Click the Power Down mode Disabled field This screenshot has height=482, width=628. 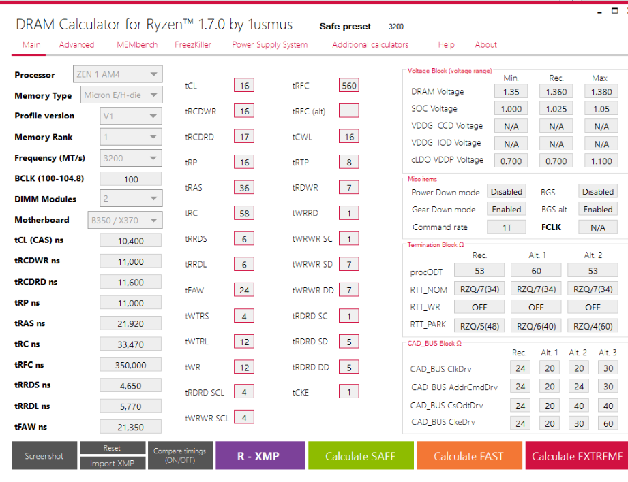click(x=506, y=191)
